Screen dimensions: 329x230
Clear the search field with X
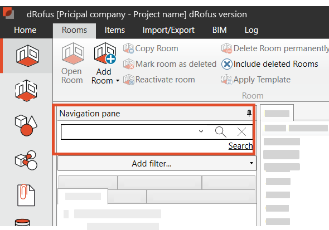pyautogui.click(x=241, y=132)
